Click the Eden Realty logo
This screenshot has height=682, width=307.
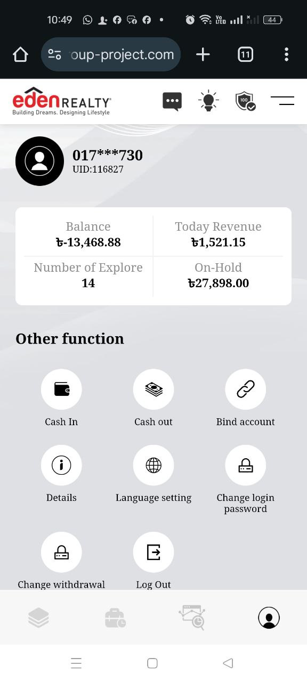[x=62, y=101]
